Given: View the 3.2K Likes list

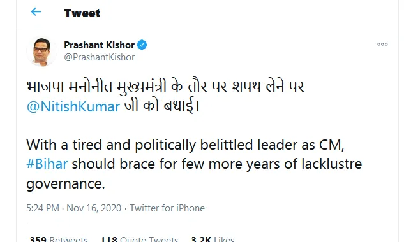Looking at the screenshot, I should [213, 239].
